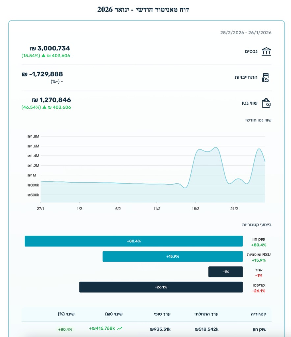Click the שינוי (%) column header
Image resolution: width=291 pixels, height=337 pixels.
66,314
